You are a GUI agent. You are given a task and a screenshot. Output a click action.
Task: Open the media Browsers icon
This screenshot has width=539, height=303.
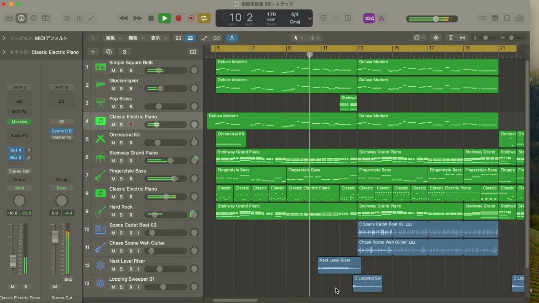(x=520, y=19)
